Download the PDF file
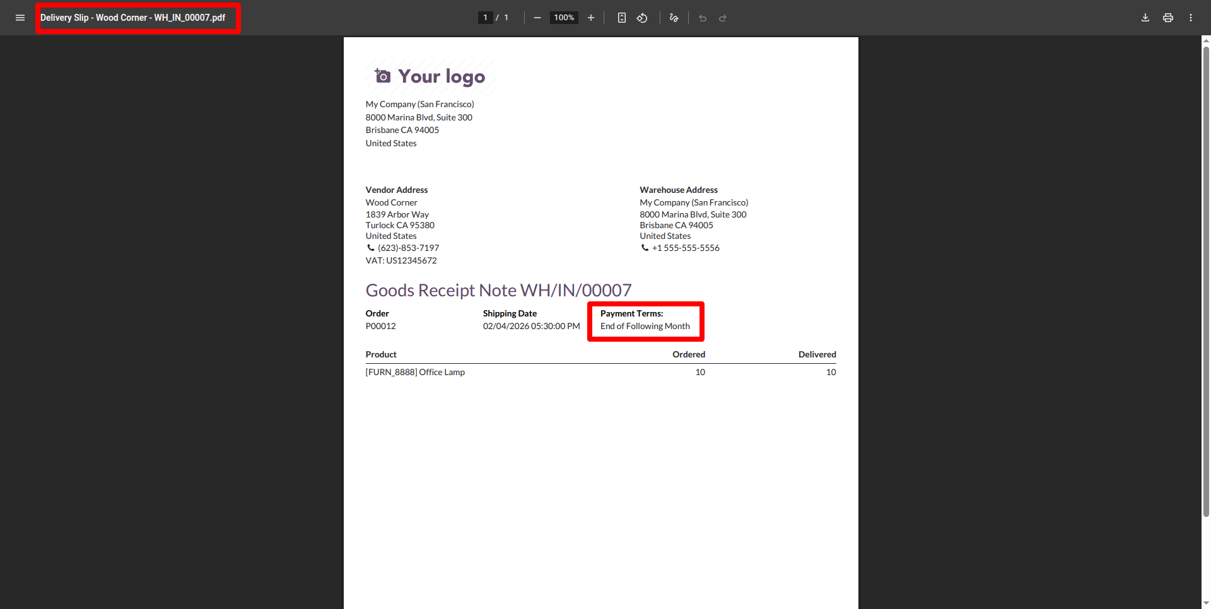The image size is (1211, 609). point(1145,18)
